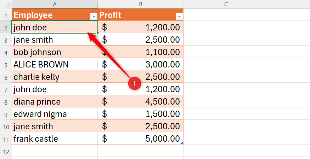Viewport: 310px width, 159px height.
Task: Click the table resize handle after 5,000.00
Action: click(x=182, y=143)
